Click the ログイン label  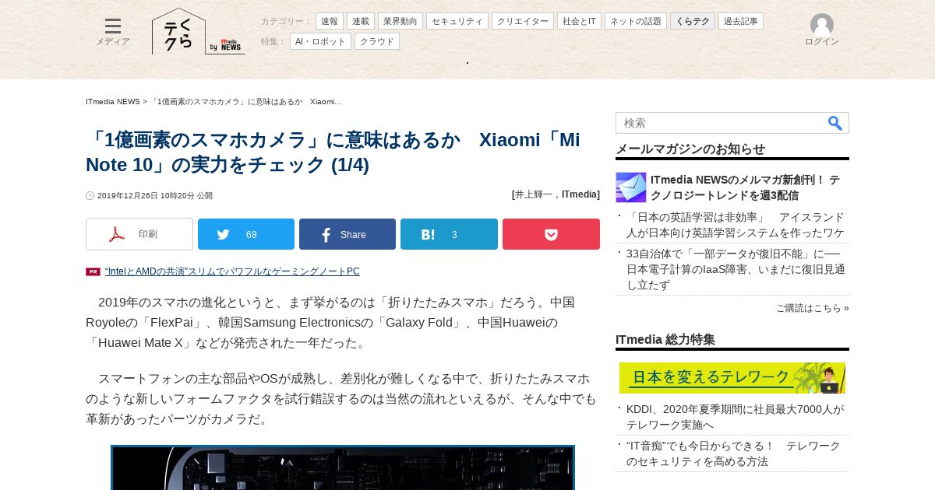(822, 42)
